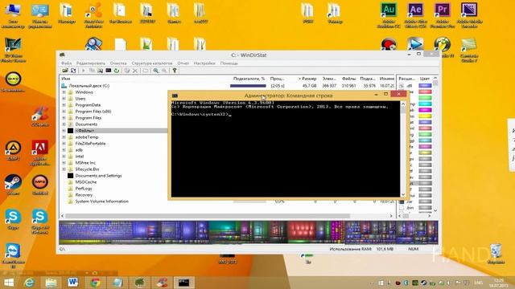This screenshot has height=289, width=515.
Task: Expand the FileZillaPortable folder node
Action: [64, 144]
